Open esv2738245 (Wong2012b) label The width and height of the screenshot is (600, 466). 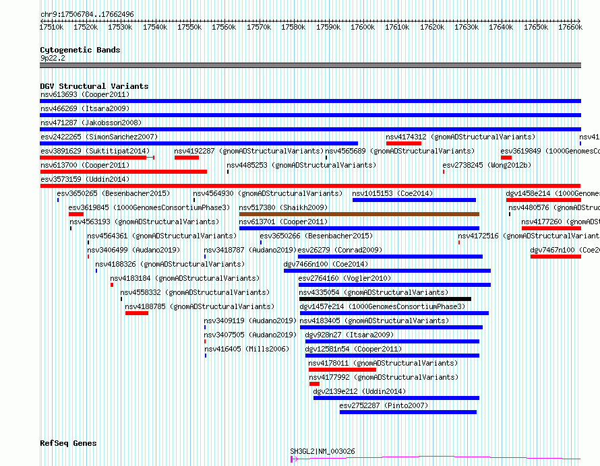click(487, 165)
